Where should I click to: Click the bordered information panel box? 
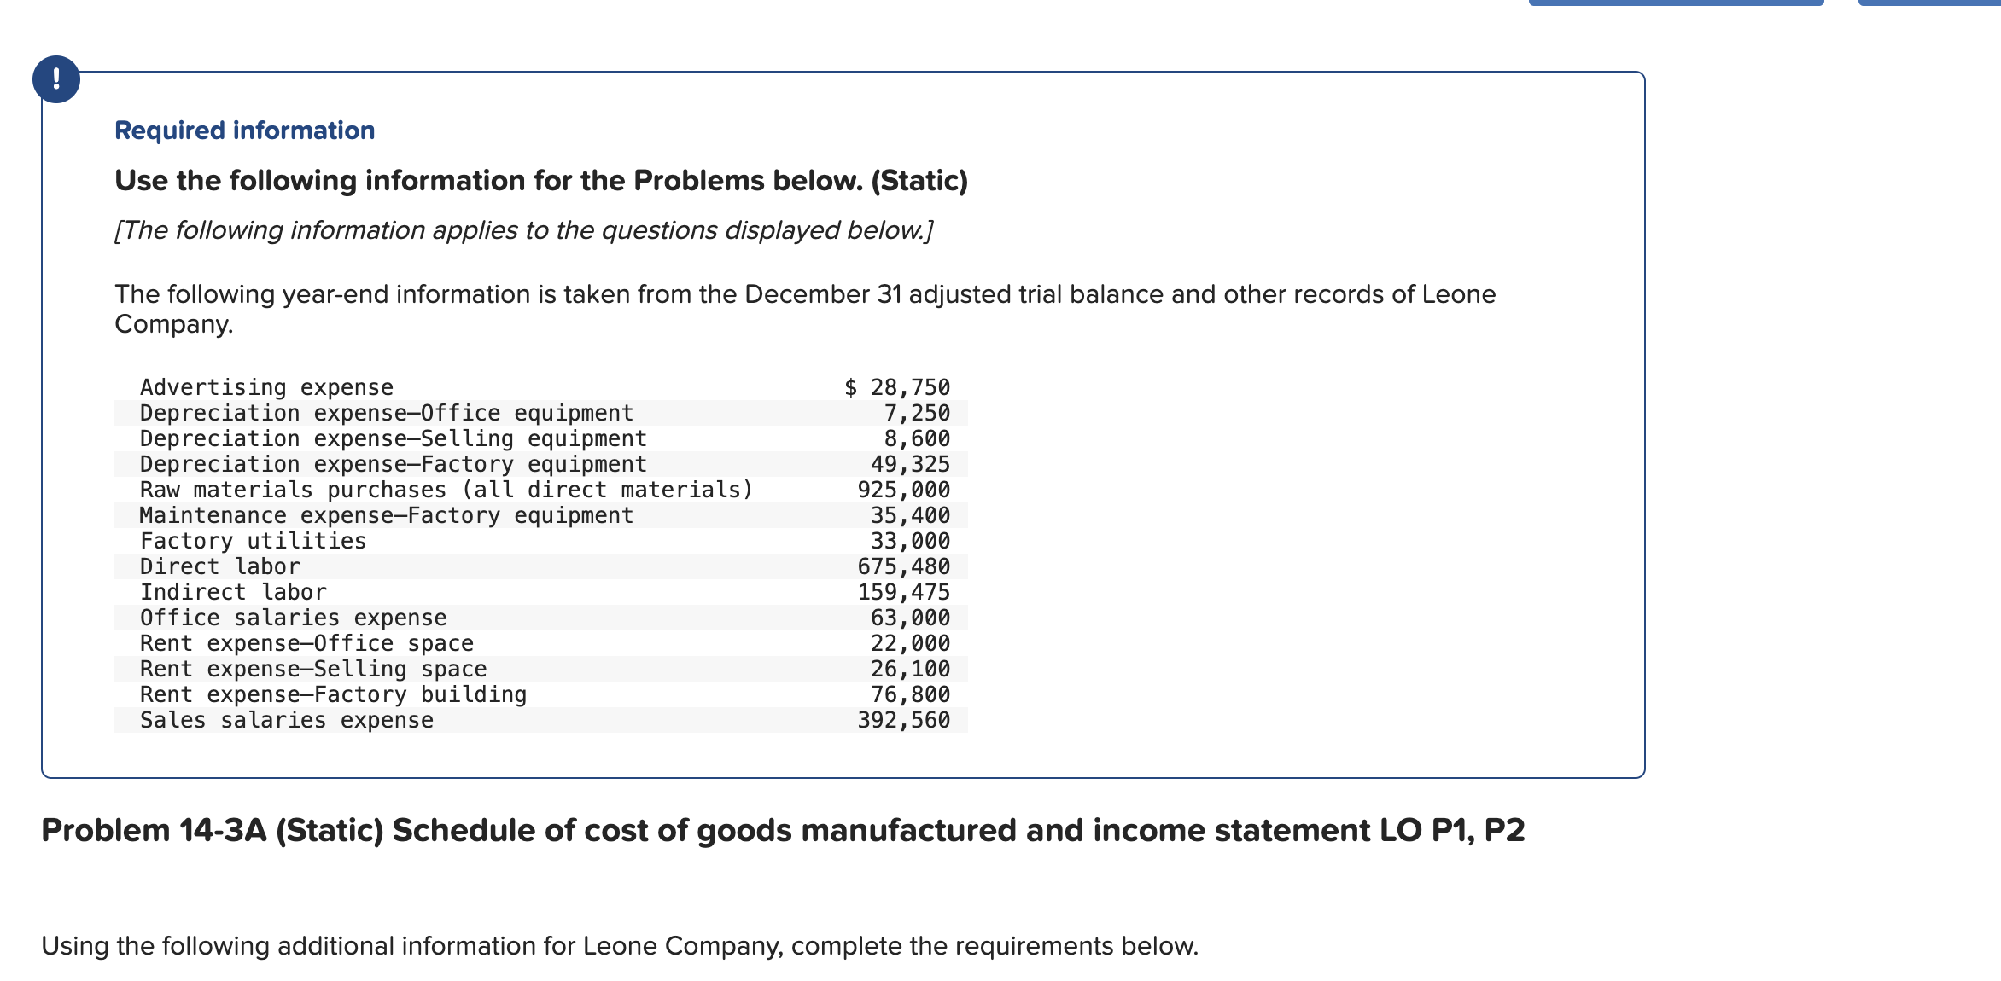842,427
